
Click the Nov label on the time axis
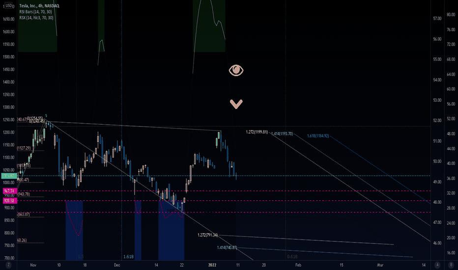pos(33,265)
